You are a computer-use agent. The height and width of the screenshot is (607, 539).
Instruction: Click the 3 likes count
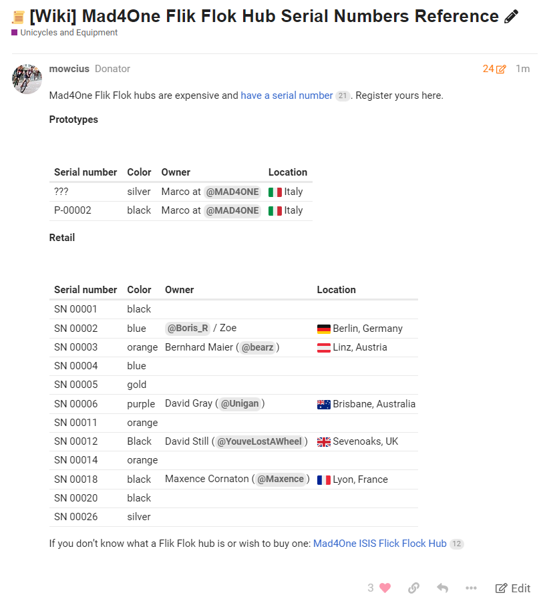click(x=371, y=588)
